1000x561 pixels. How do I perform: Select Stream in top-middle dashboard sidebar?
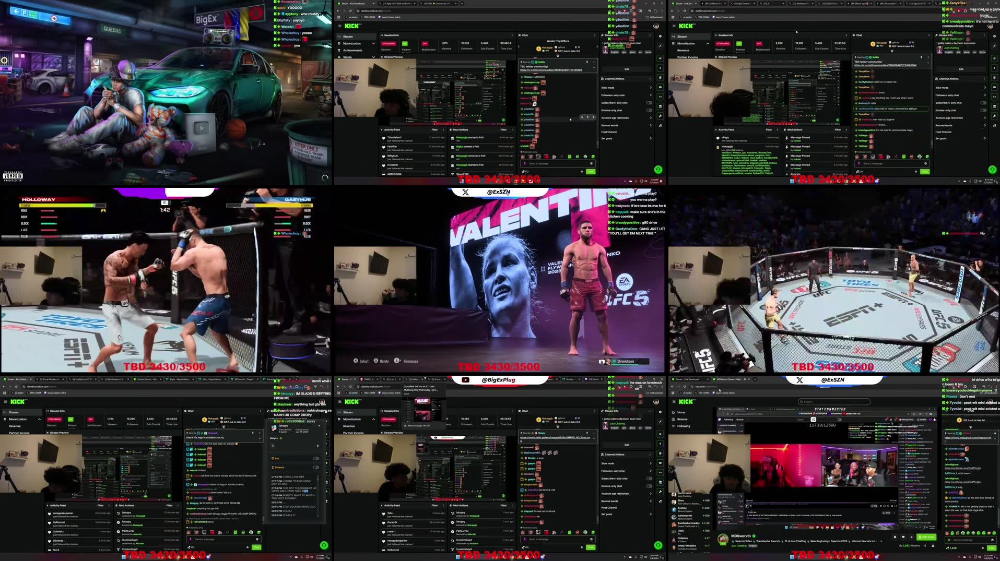[x=357, y=37]
